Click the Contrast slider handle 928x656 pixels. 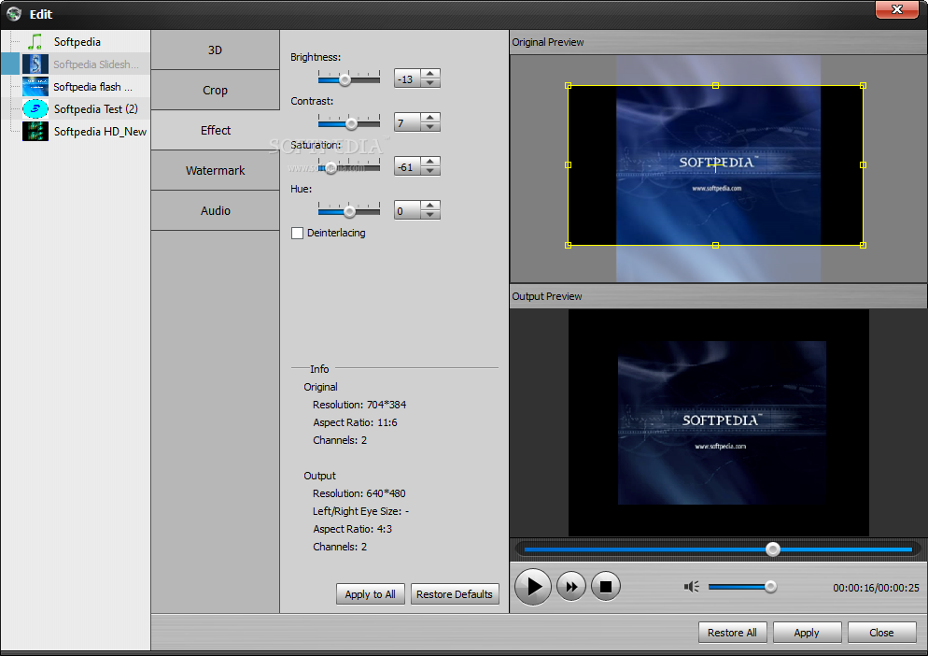352,123
